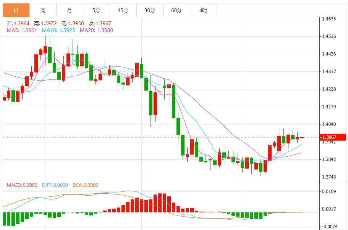Image resolution: width=348 pixels, height=230 pixels.
Task: Switch to the 周 weekly tab
Action: point(43,10)
